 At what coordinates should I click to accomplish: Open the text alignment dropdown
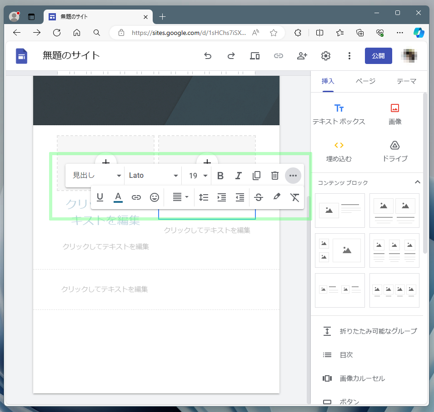[x=180, y=197]
